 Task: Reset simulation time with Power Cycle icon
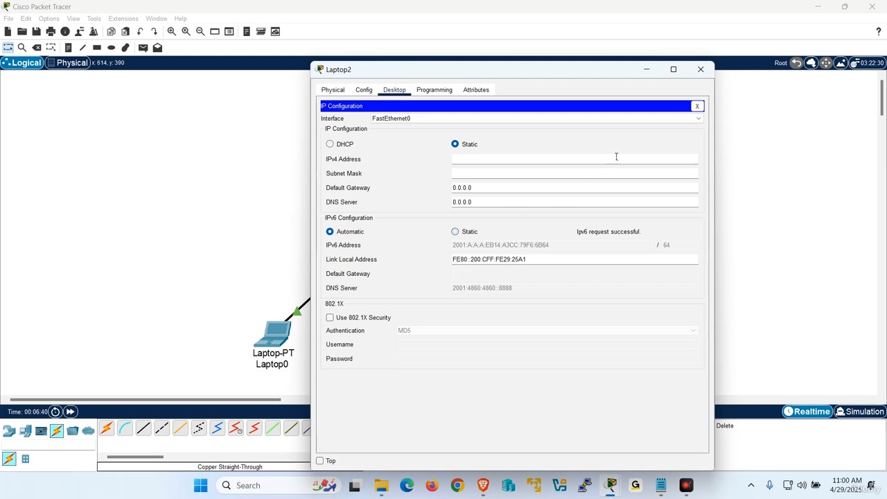pyautogui.click(x=55, y=412)
